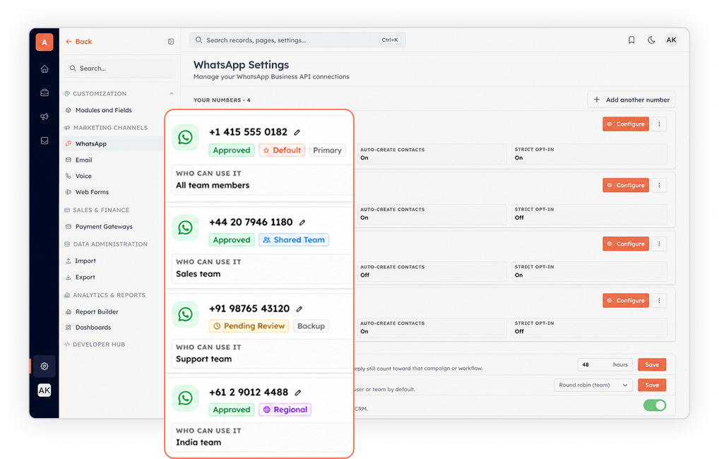
Task: Save the Round robin assignment setting
Action: 652,385
